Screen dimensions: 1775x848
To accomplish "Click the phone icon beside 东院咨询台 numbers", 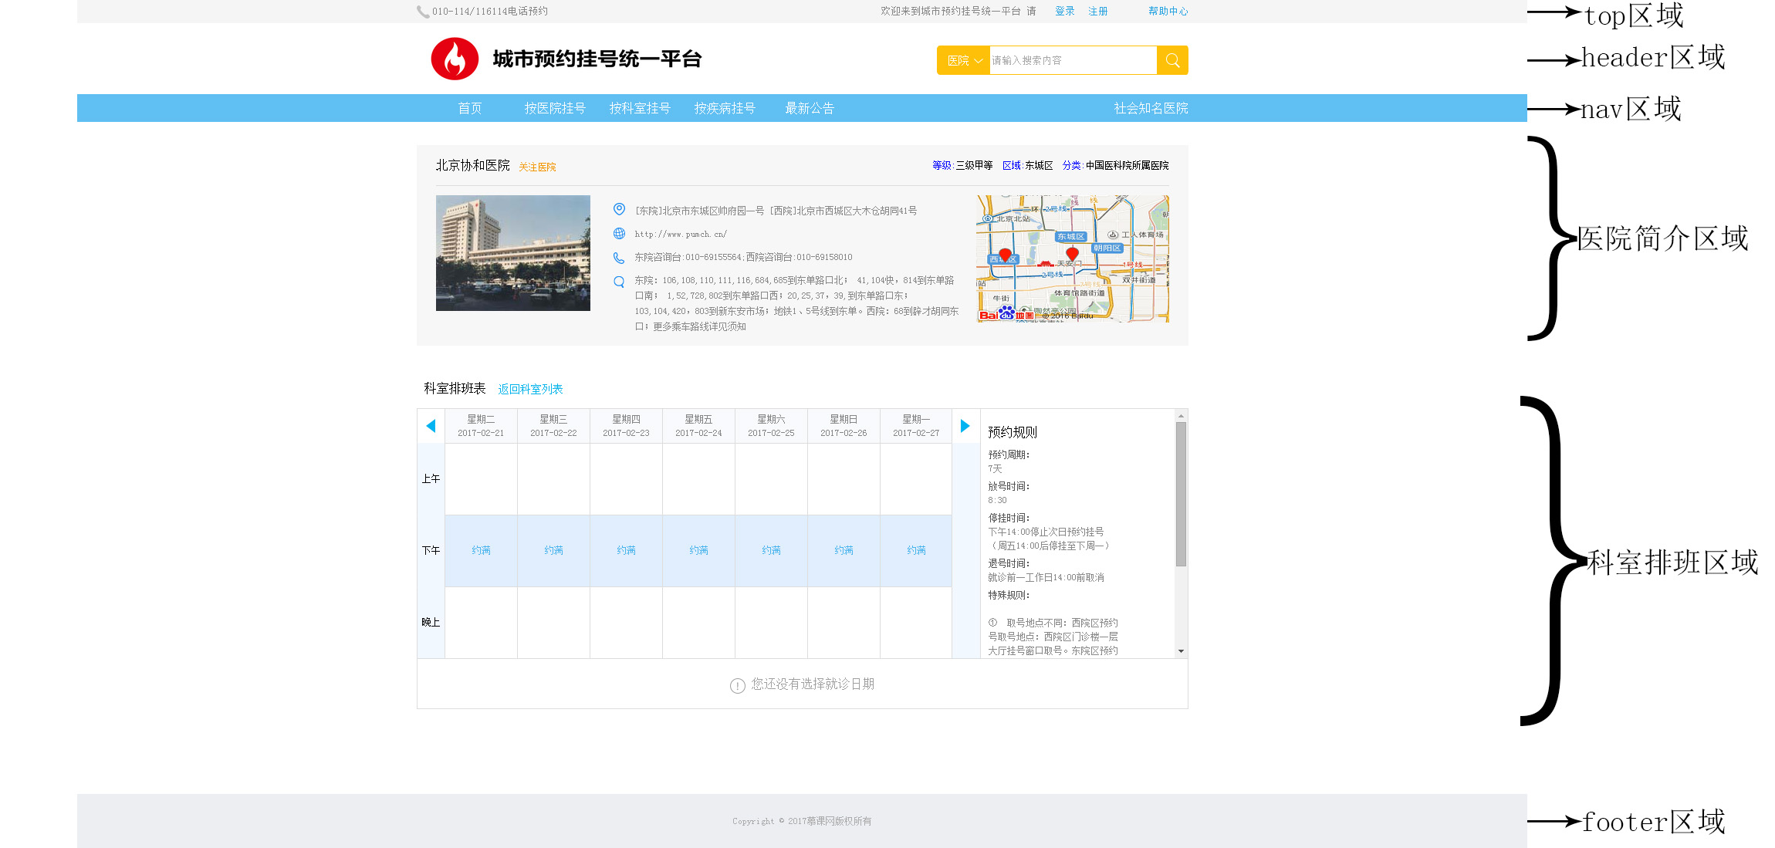I will click(x=619, y=258).
